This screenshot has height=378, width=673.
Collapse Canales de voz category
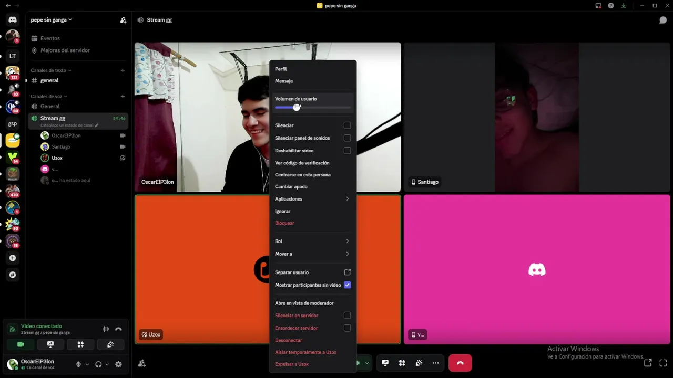(x=48, y=96)
